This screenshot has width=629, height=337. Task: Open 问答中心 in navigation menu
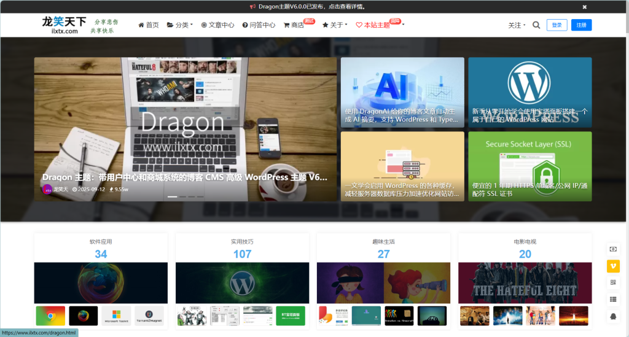259,25
